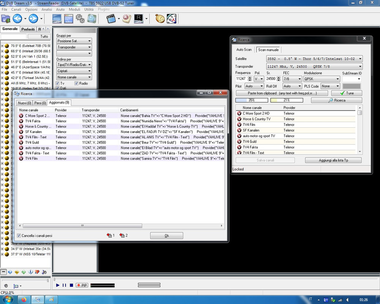Screen dimensions: 380x304
Task: Click the R screen recorder icon
Action: (139, 19)
